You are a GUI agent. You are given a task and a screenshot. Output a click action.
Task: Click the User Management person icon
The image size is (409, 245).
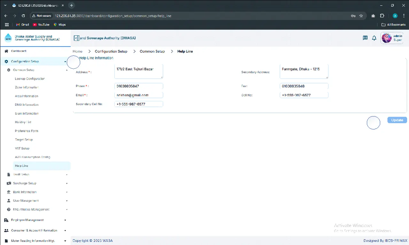click(9, 201)
